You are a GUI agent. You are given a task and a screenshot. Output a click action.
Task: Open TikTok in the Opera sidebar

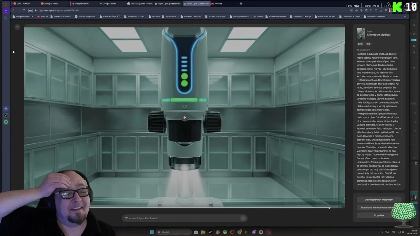click(6, 115)
